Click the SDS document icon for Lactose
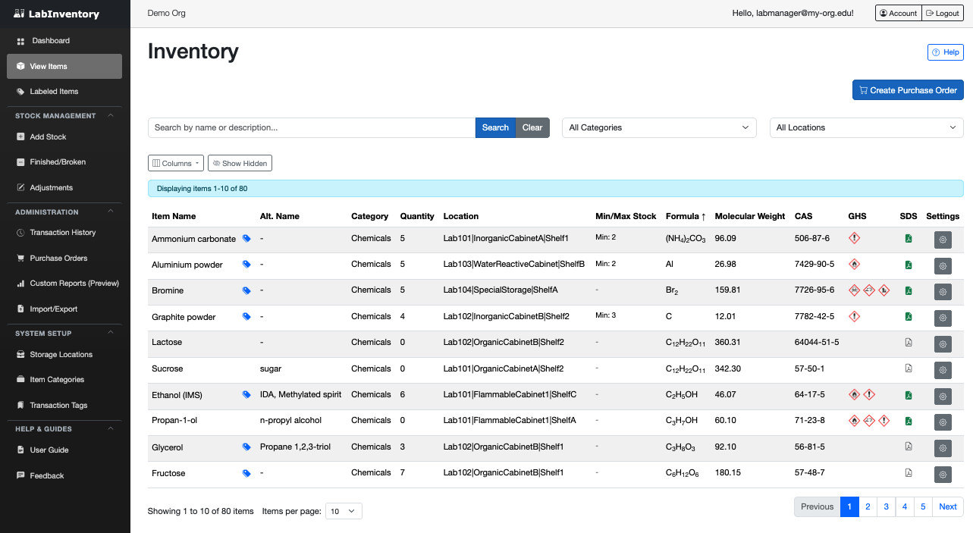 click(908, 343)
